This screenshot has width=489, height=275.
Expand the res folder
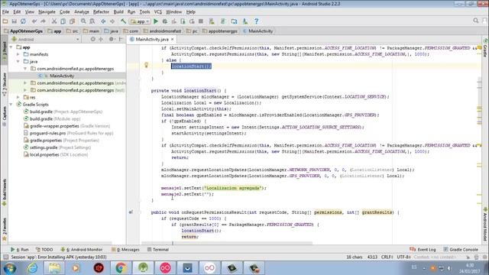tap(18, 97)
